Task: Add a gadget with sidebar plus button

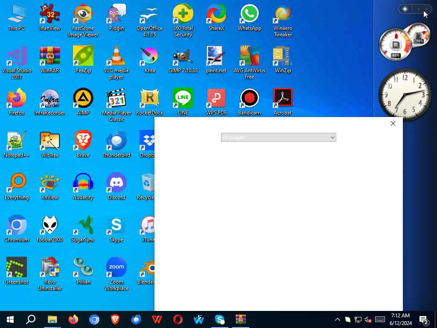Action: tap(405, 9)
